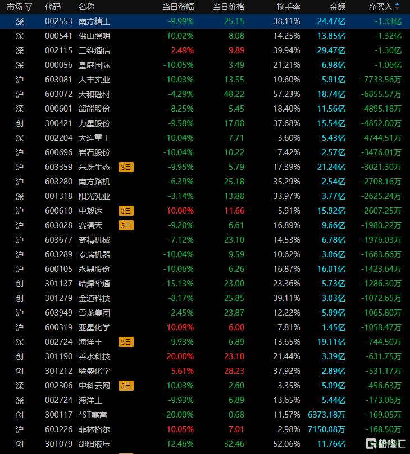Click the 3日 badge beside 海洋王 19.11亿 row
This screenshot has height=454, width=410.
tap(126, 342)
